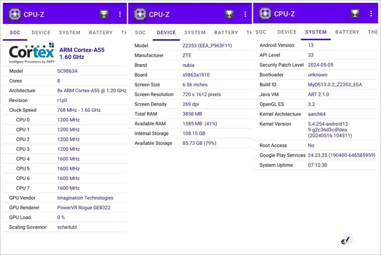Click Screen Density value '269 dpi'
The width and height of the screenshot is (381, 255).
(190, 104)
